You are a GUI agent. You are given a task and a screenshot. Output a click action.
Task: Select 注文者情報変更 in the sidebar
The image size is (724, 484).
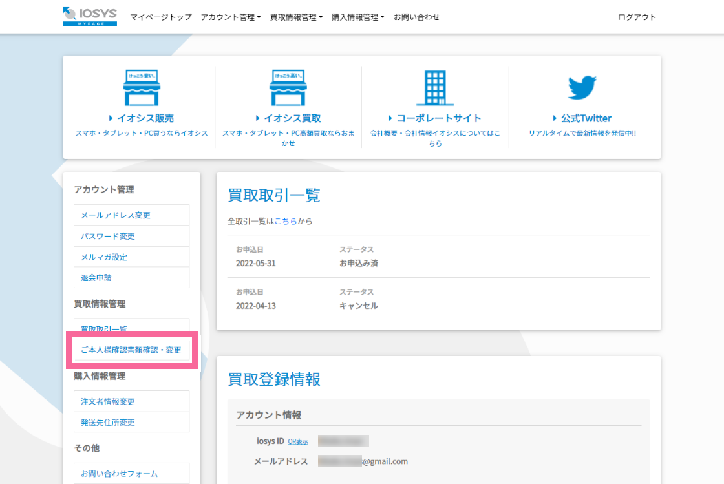[x=108, y=401]
